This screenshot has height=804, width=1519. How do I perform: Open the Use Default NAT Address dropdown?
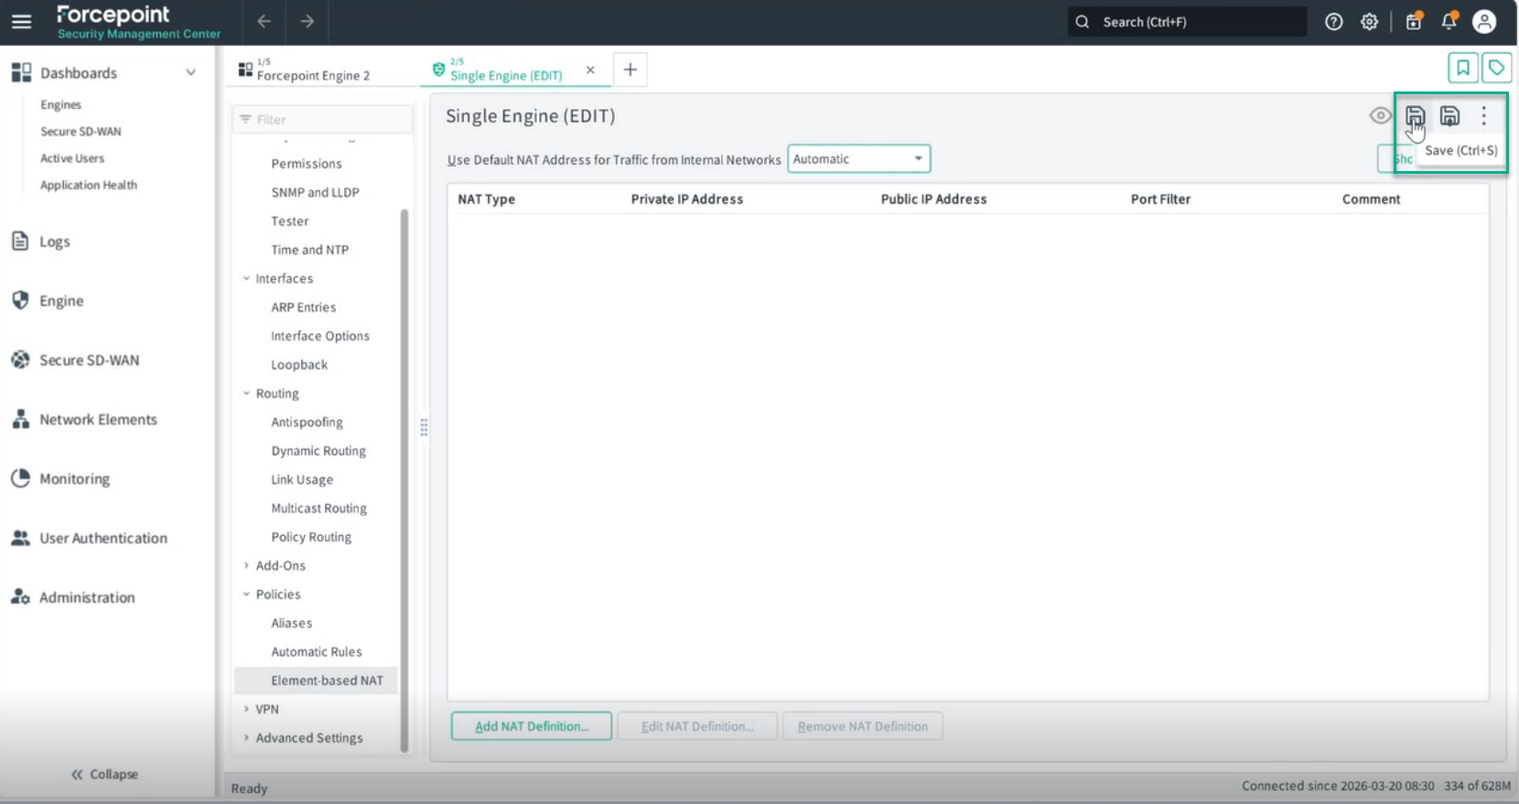[858, 159]
